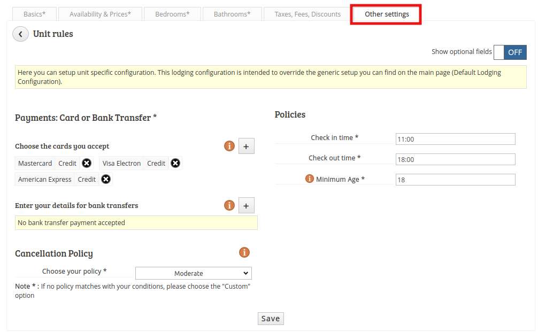Click 'Enter your details for bank transfers' heading
Image resolution: width=538 pixels, height=332 pixels.
[x=76, y=205]
